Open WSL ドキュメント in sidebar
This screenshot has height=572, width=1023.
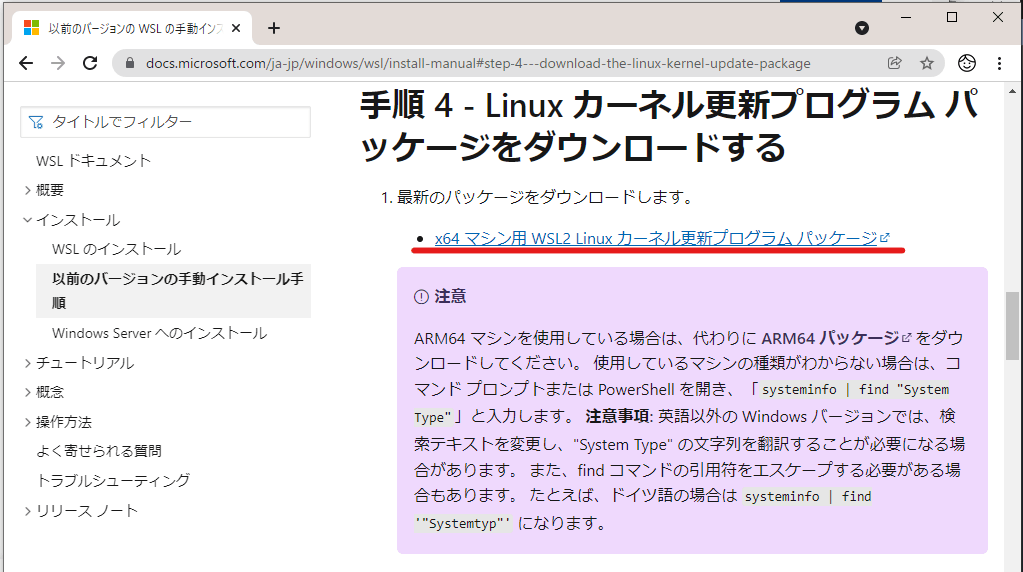[93, 161]
